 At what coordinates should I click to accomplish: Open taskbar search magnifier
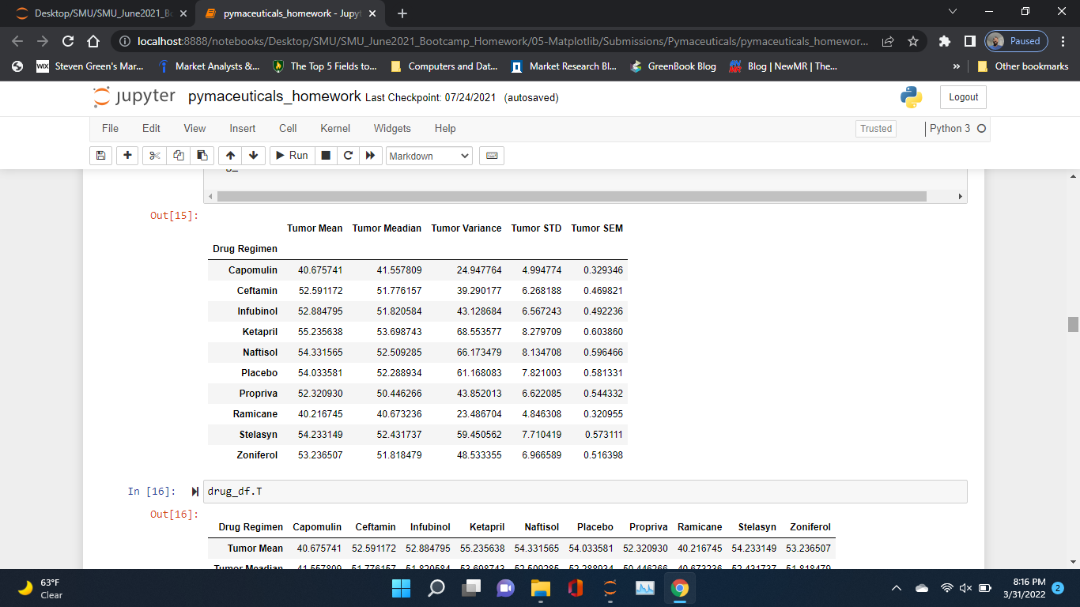click(436, 588)
